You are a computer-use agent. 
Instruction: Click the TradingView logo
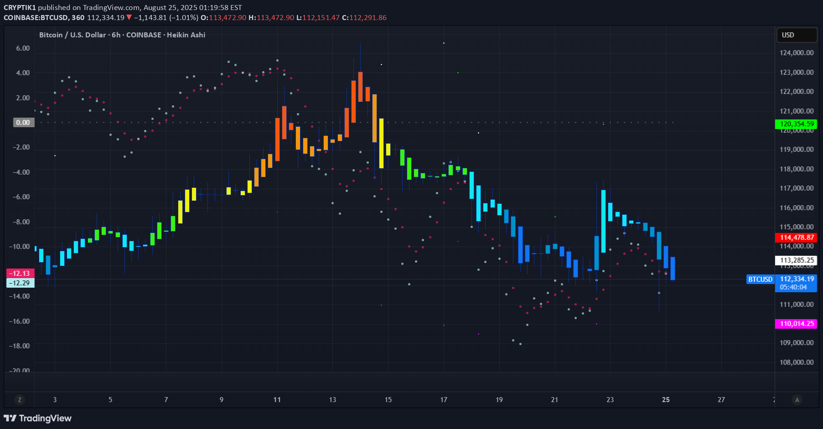pyautogui.click(x=38, y=418)
